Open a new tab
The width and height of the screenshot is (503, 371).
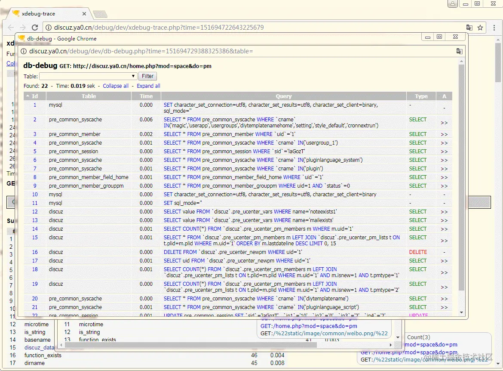(x=100, y=14)
